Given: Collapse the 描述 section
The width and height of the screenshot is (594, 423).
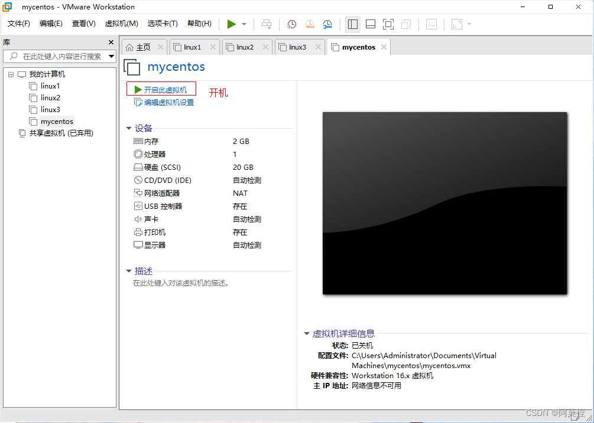Looking at the screenshot, I should point(129,271).
